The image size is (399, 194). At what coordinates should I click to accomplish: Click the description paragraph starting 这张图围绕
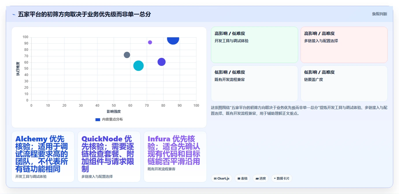pos(299,110)
